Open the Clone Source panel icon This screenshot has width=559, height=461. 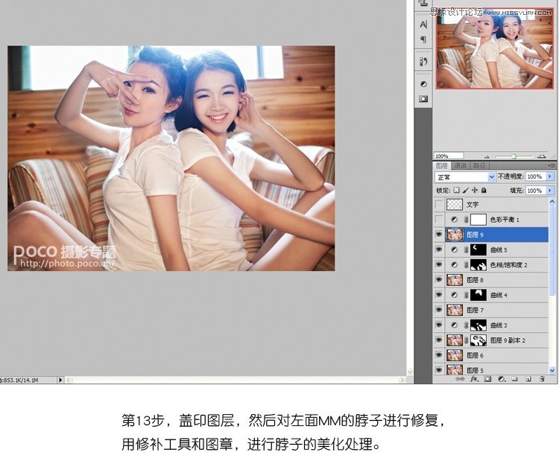click(423, 3)
